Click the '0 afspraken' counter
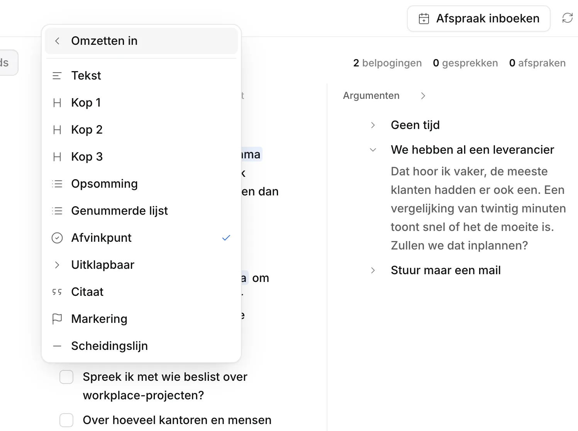This screenshot has width=578, height=431. 537,63
